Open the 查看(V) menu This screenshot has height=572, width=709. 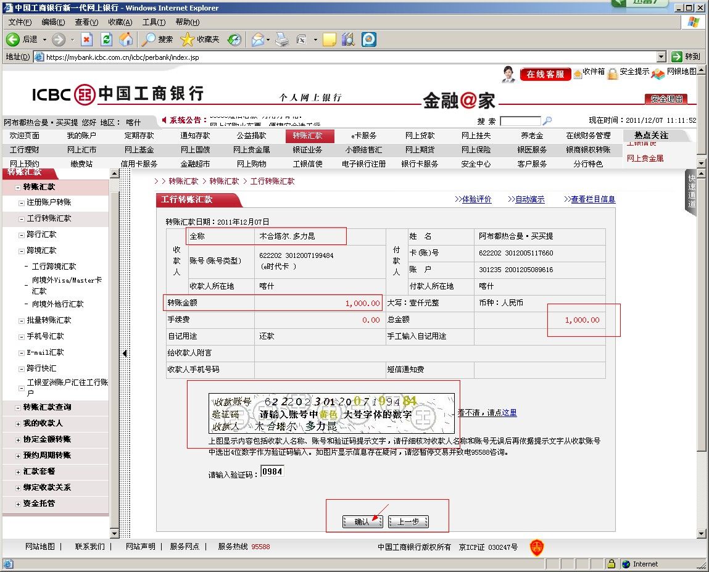click(86, 22)
